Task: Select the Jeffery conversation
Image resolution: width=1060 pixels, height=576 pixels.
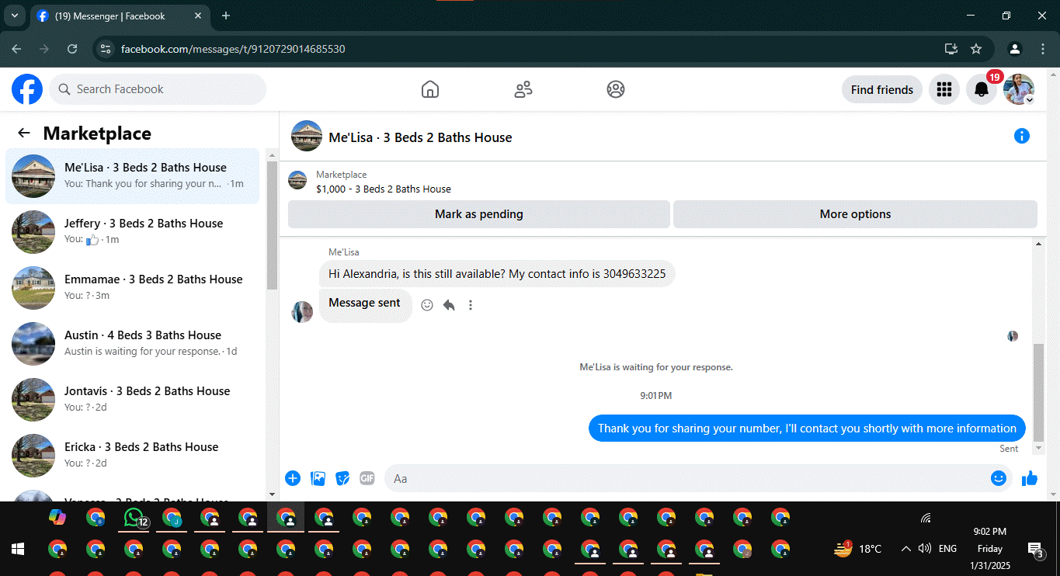Action: click(x=133, y=232)
